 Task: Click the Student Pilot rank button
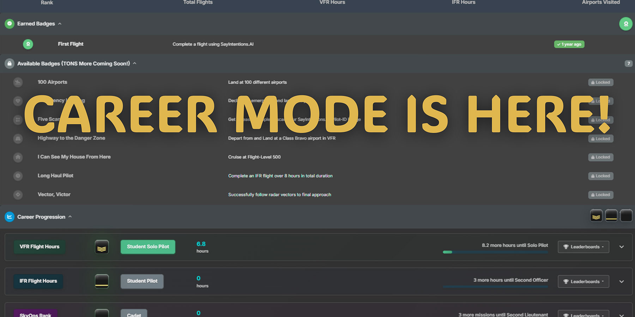click(142, 281)
